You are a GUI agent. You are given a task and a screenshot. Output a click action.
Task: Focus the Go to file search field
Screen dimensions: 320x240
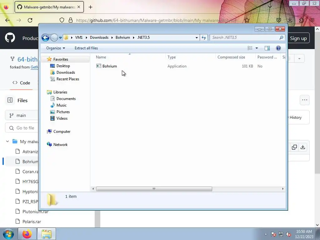(22, 128)
